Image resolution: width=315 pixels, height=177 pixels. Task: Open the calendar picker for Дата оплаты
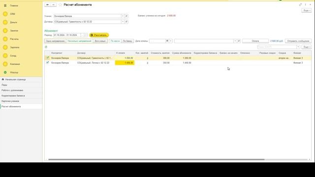167,41
